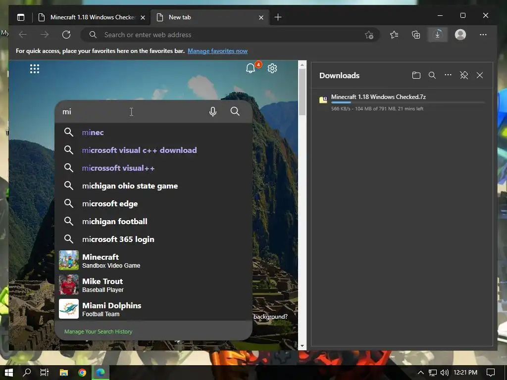Open the notifications bell with 4 alerts
Viewport: 507px width, 380px height.
tap(251, 68)
